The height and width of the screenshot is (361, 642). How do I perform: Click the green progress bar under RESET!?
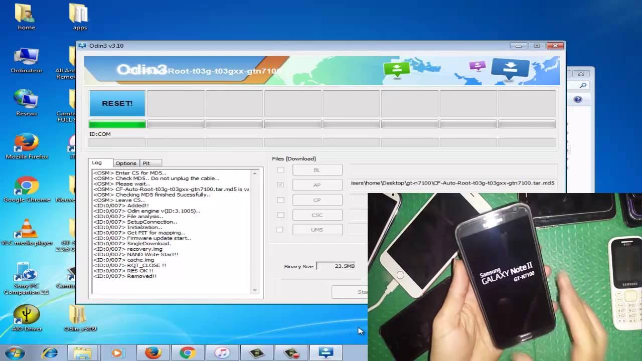(117, 124)
